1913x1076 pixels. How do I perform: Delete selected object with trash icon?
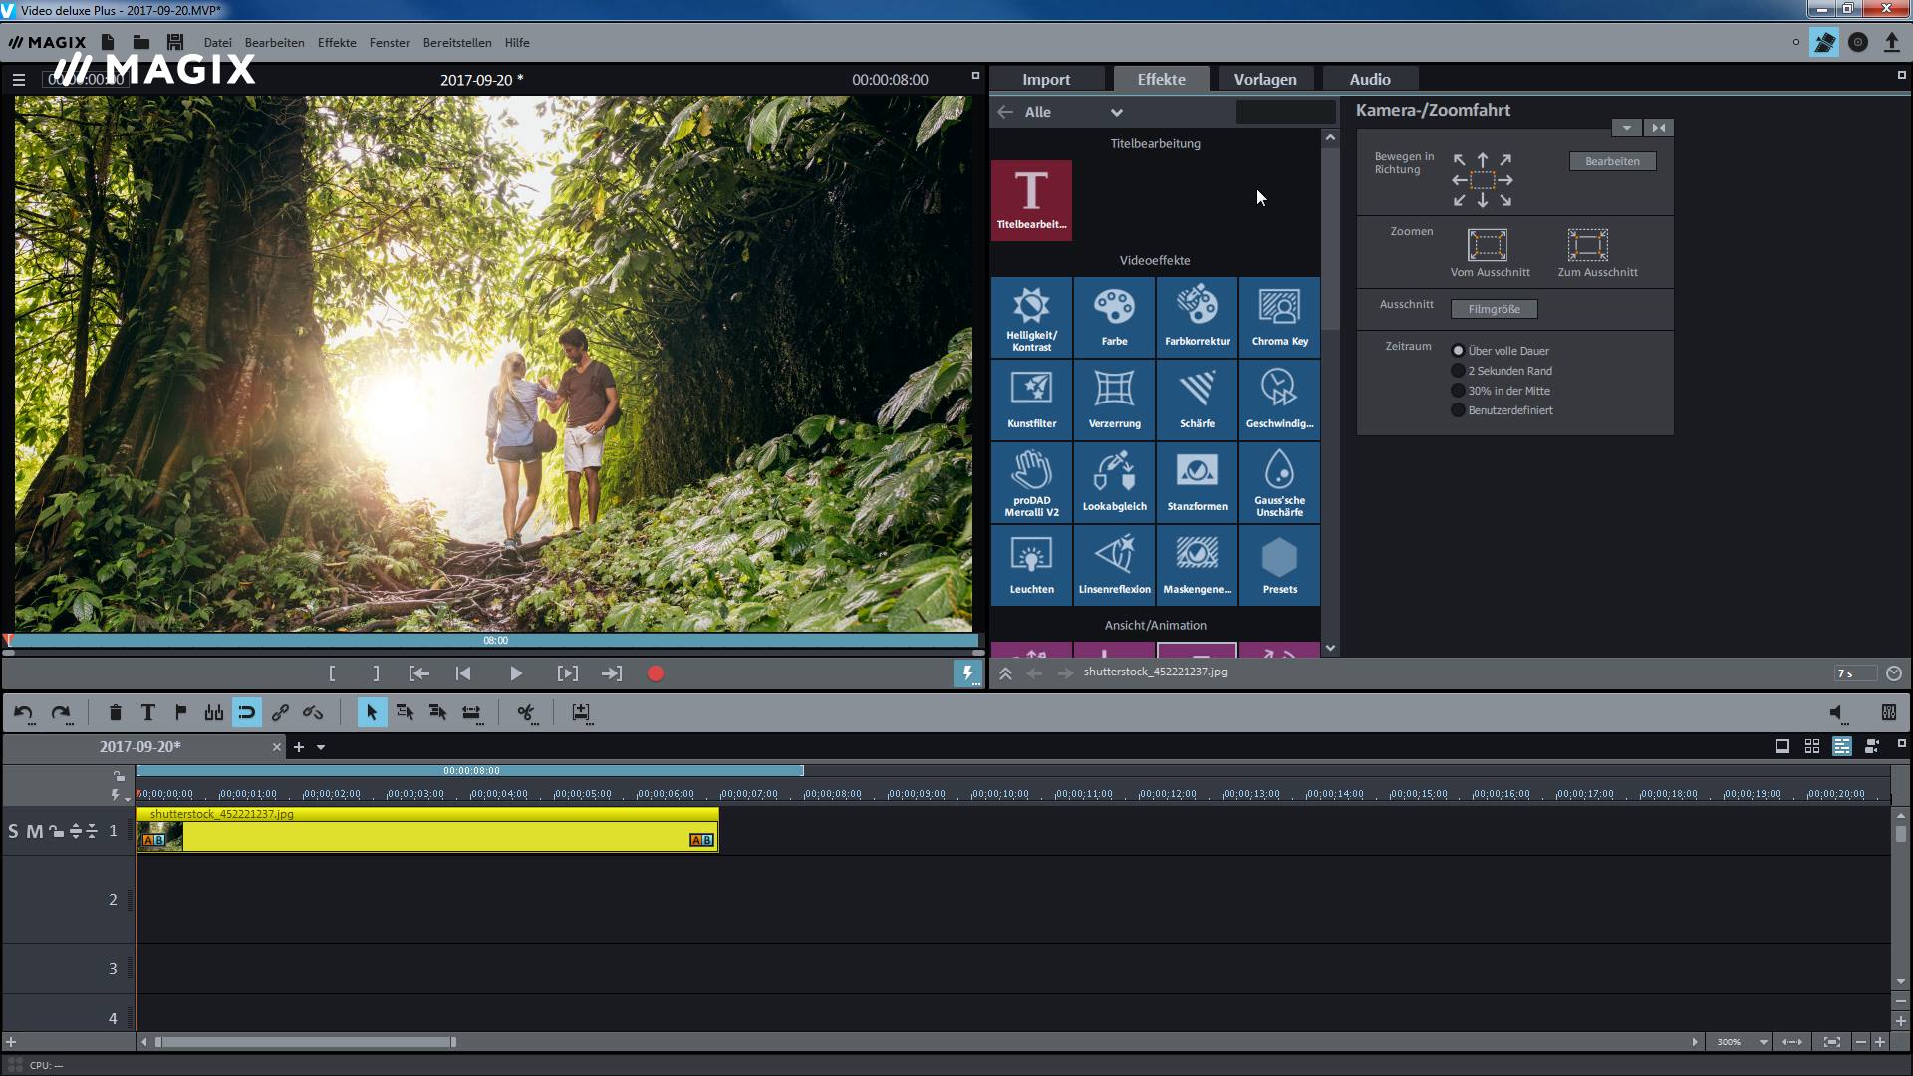click(x=115, y=713)
